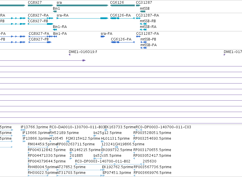The width and height of the screenshot is (242, 177).
Task: Click the RP004312842.5prime label
Action: (47, 150)
